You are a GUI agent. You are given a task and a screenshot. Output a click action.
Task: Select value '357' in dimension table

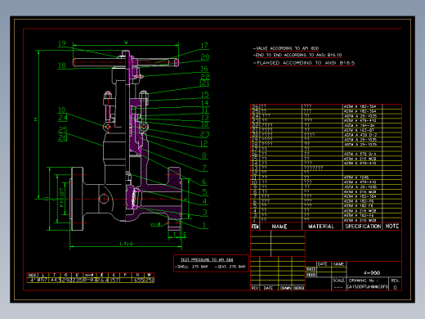(x=114, y=280)
